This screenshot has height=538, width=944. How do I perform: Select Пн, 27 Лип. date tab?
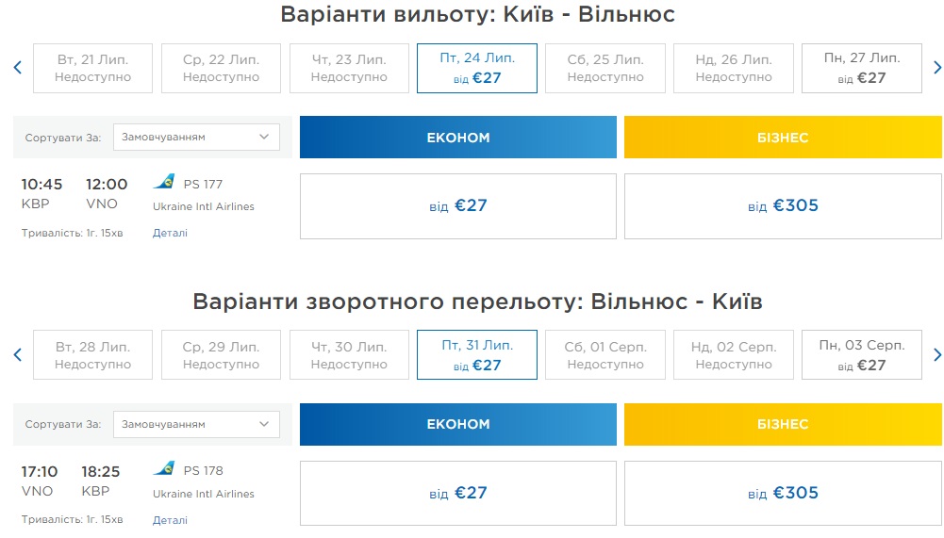[861, 68]
